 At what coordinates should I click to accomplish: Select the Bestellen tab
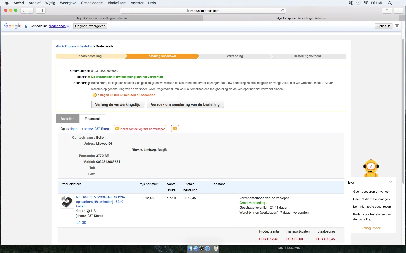coord(67,119)
